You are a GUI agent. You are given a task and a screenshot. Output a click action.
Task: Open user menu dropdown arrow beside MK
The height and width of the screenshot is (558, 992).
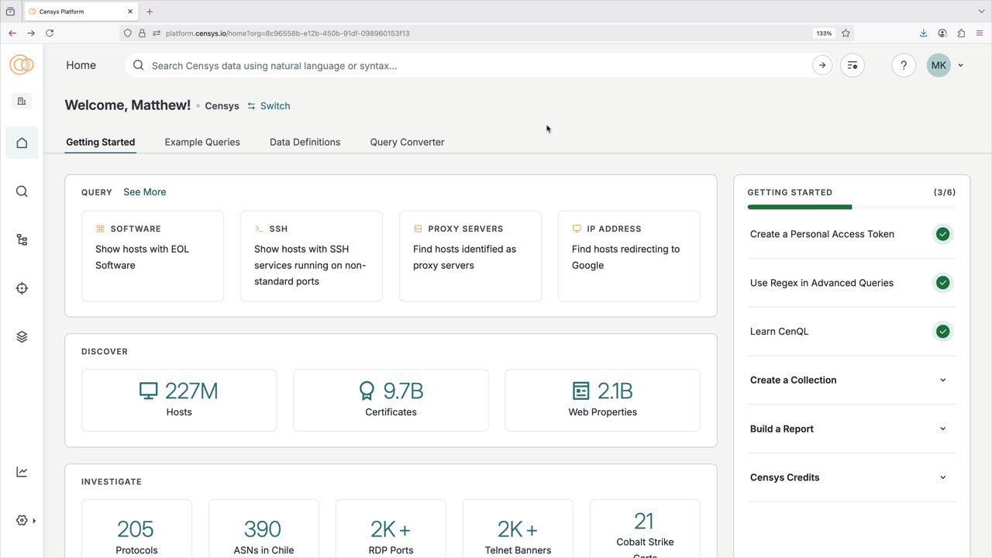(x=961, y=66)
